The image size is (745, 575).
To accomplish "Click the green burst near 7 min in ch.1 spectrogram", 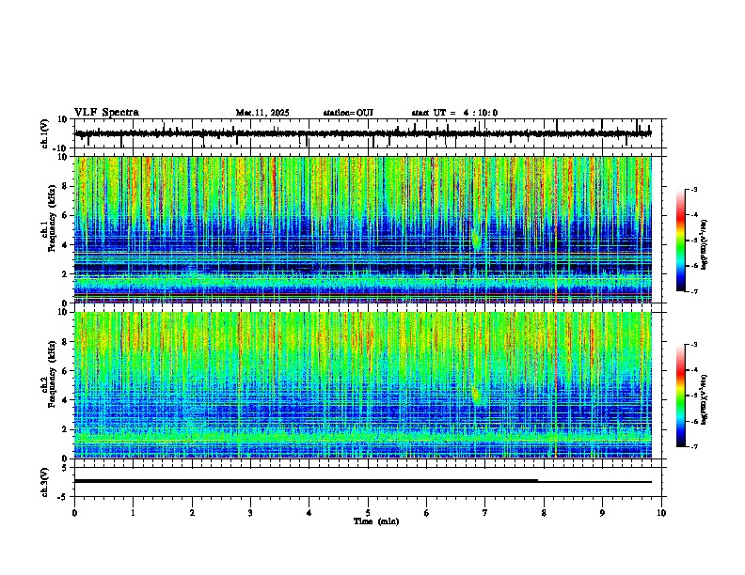I will 477,238.
